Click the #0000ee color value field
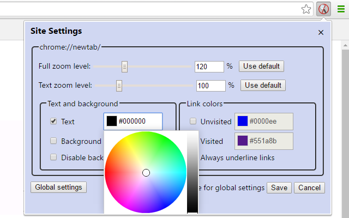This screenshot has width=349, height=218. coord(264,121)
